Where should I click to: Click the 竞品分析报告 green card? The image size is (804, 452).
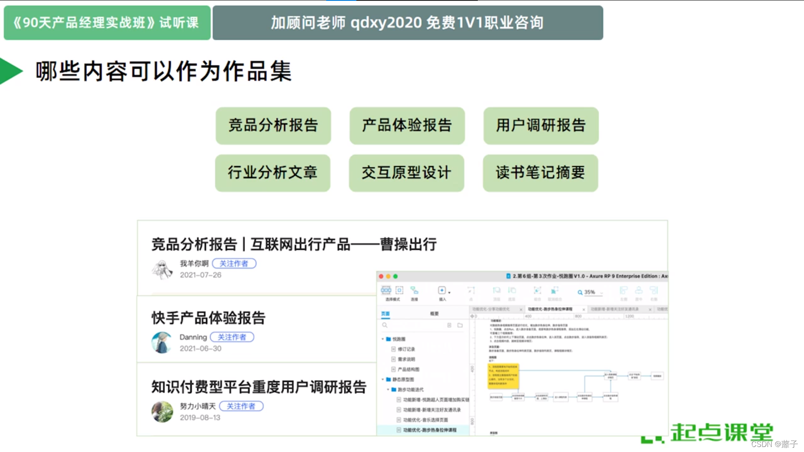273,126
